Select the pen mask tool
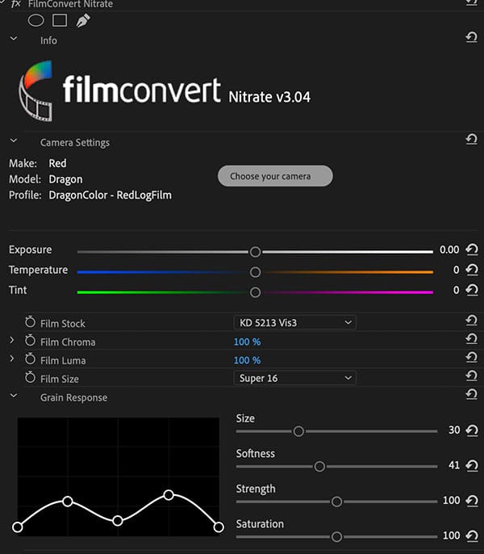 pyautogui.click(x=83, y=20)
